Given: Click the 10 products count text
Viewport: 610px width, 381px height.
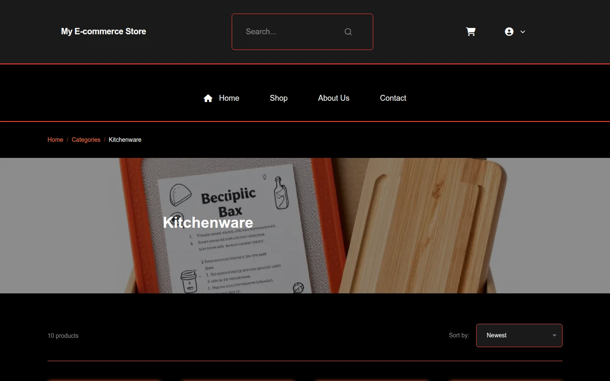Looking at the screenshot, I should tap(63, 336).
